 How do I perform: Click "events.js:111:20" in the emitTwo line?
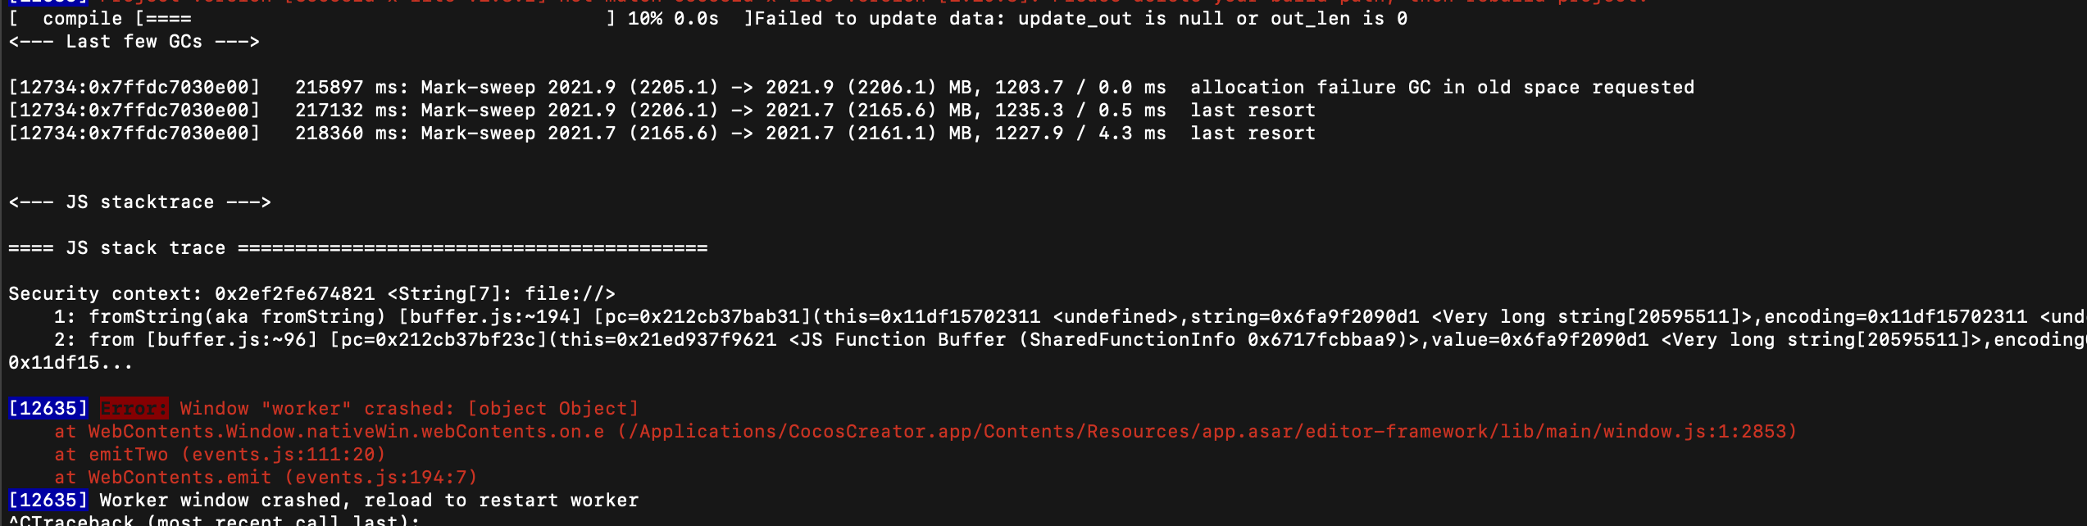point(284,454)
